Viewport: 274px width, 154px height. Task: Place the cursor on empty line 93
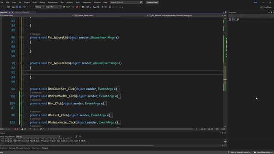122,72
